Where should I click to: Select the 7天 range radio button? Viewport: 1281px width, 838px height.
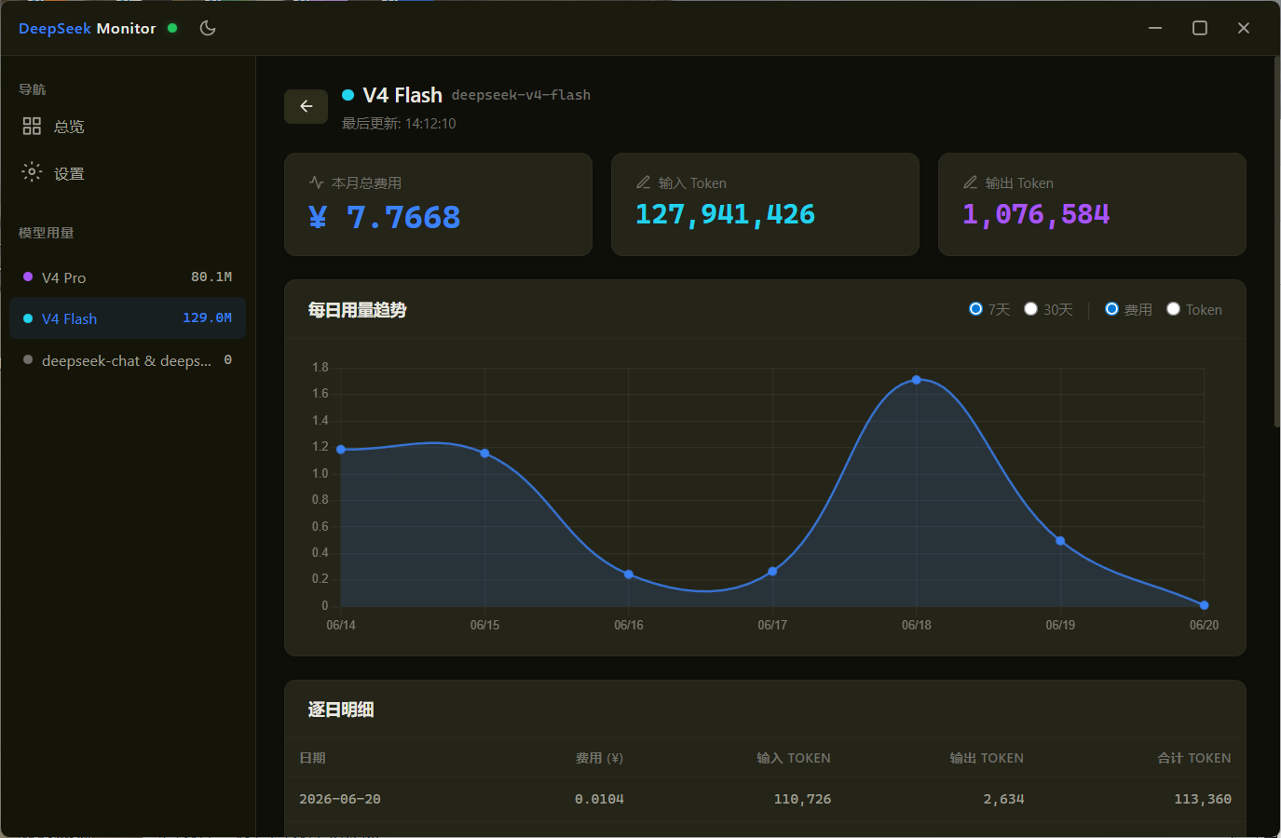pyautogui.click(x=975, y=309)
